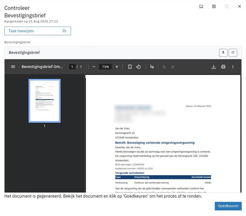The width and height of the screenshot is (246, 216).
Task: Click the '45000' cost value
Action: (x=208, y=183)
